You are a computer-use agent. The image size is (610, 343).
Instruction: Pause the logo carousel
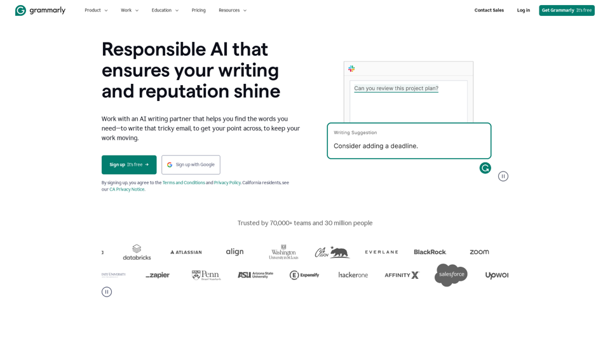click(x=107, y=292)
